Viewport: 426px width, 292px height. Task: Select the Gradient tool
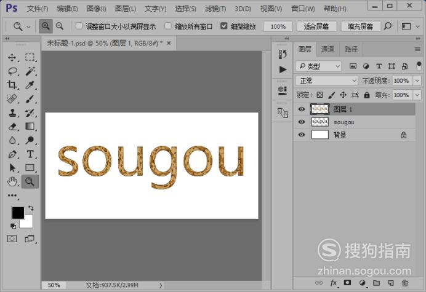pos(30,127)
